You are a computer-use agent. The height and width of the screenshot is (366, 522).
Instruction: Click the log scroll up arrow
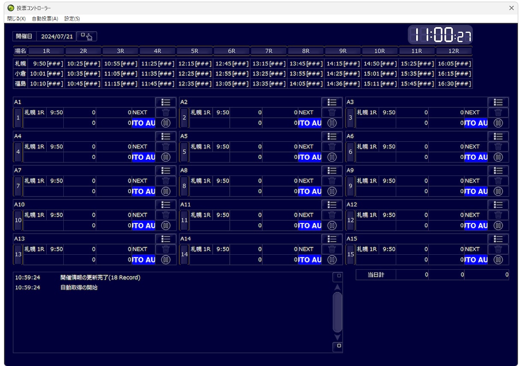coord(338,287)
